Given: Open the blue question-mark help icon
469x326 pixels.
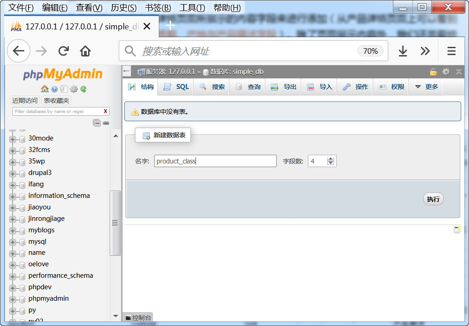Looking at the screenshot, I should (x=55, y=89).
